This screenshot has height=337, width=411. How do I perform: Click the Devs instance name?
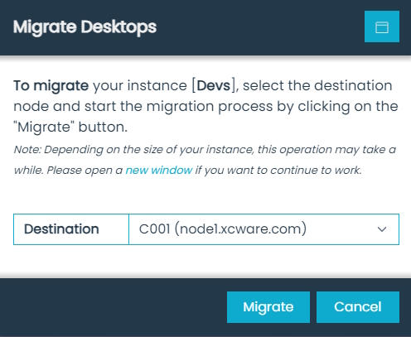214,85
